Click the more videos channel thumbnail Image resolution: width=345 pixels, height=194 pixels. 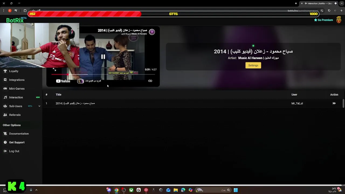(81, 81)
